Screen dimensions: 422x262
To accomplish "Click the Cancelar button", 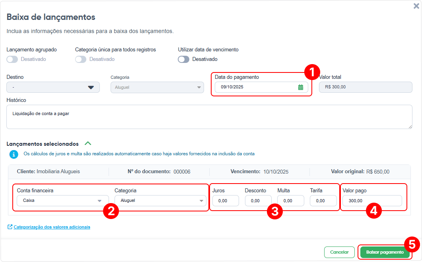I will pos(339,252).
